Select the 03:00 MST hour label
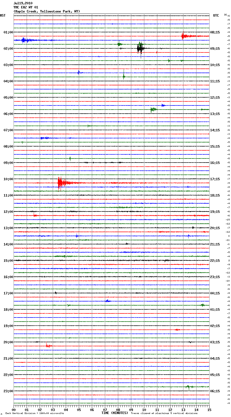231x417 pixels. click(x=8, y=65)
